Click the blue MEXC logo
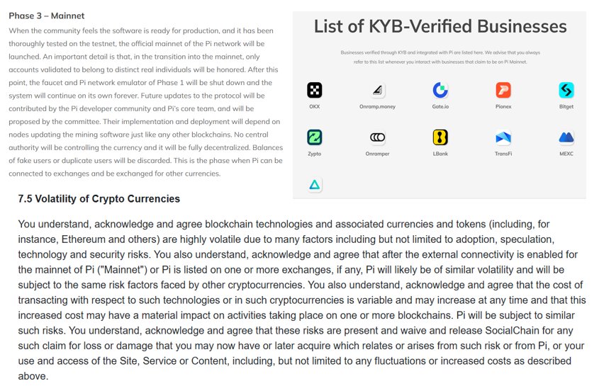Screen dimensions: 599x386 (566, 137)
